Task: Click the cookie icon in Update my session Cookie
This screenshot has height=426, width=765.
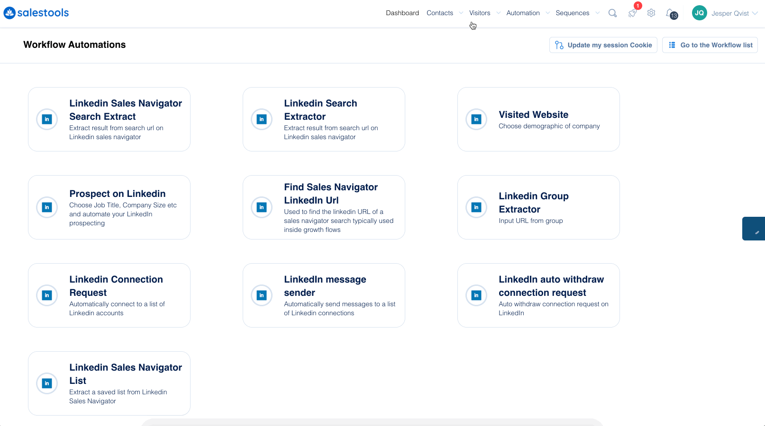Action: pyautogui.click(x=559, y=45)
